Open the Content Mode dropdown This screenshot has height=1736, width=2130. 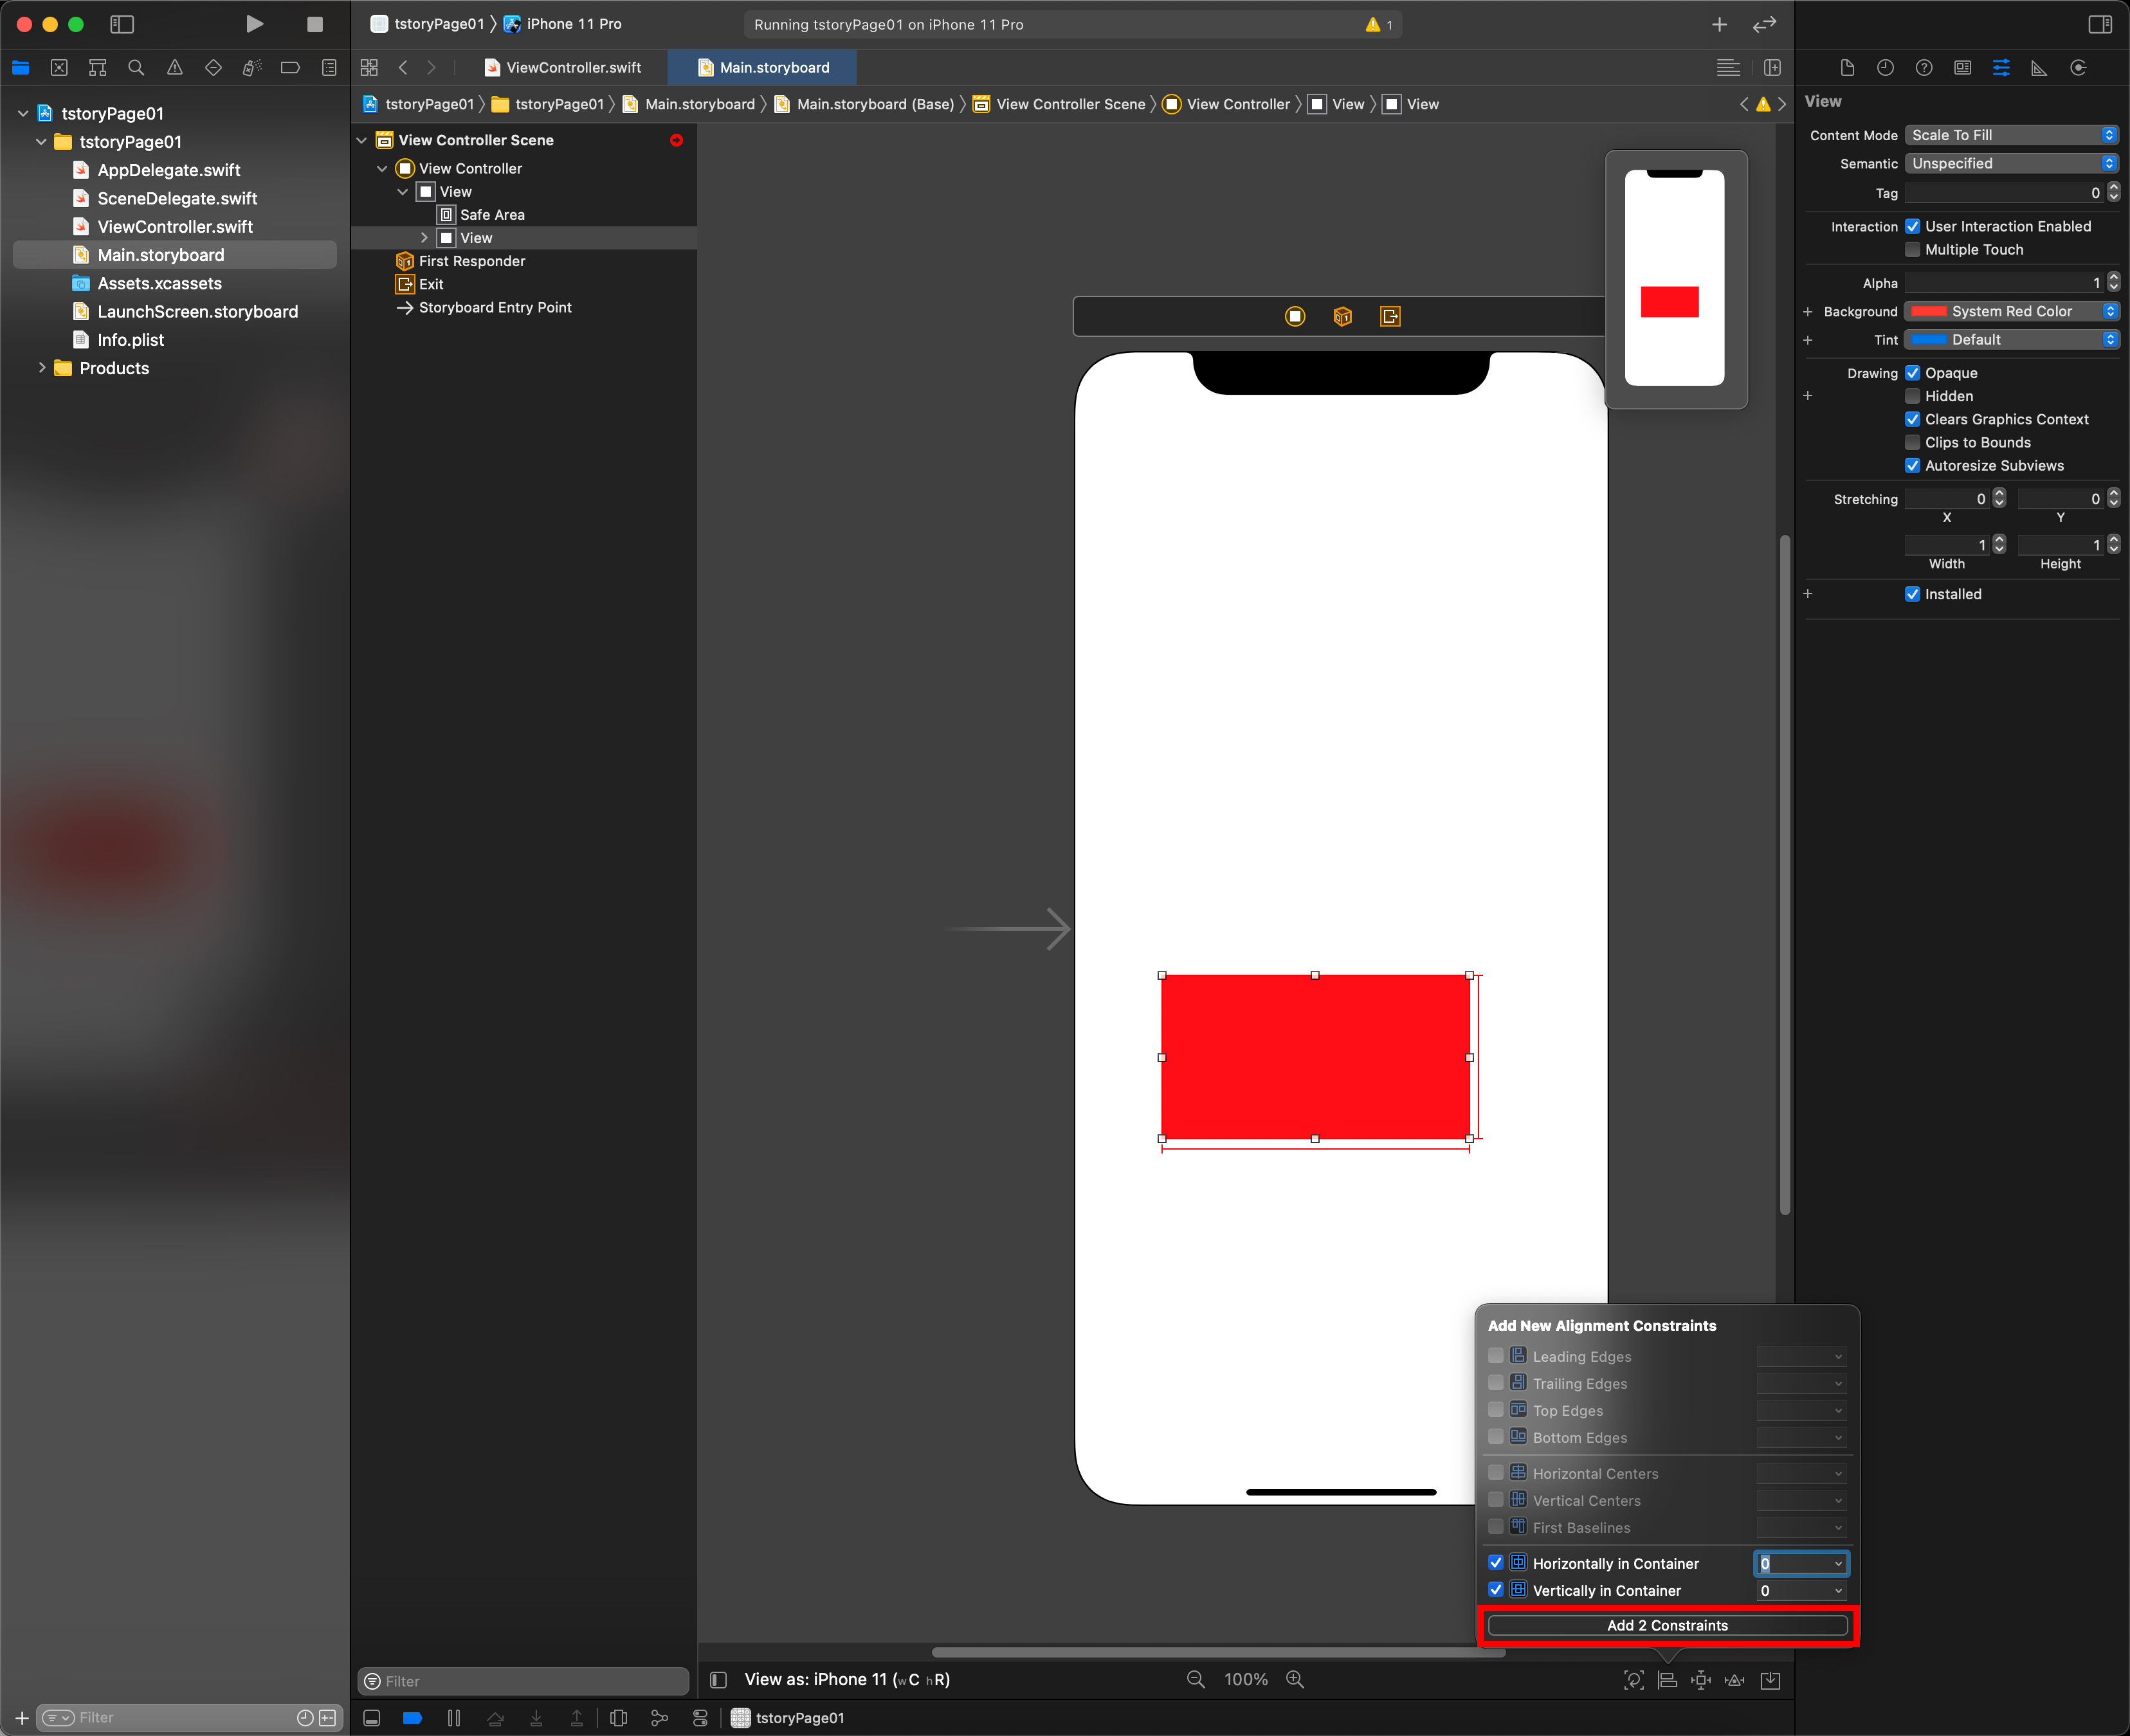point(2011,135)
